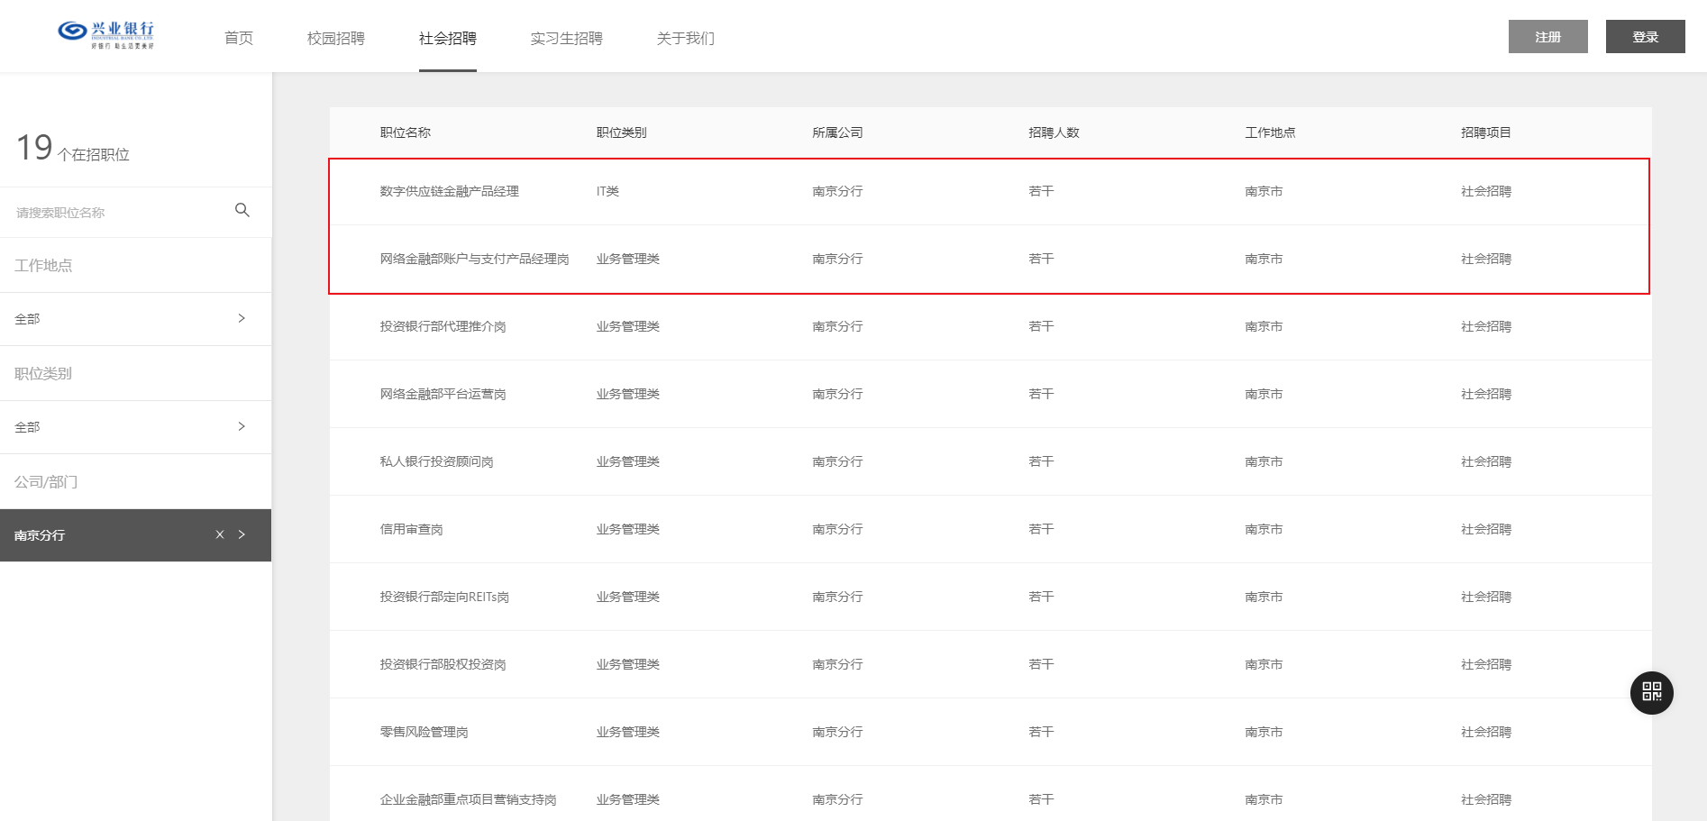Screen dimensions: 1707x821
Task: Click 若干 in the 投资银行部股权投资岗 row
Action: 1041,664
